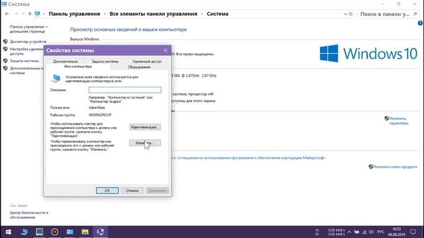Screen dimensions: 424x238
Task: Refresh the Control Panel view
Action: [350, 14]
